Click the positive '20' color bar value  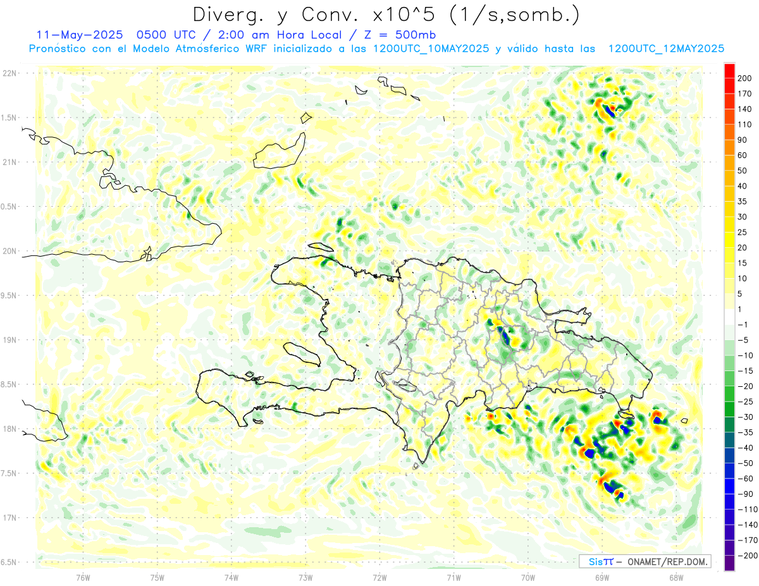(743, 248)
